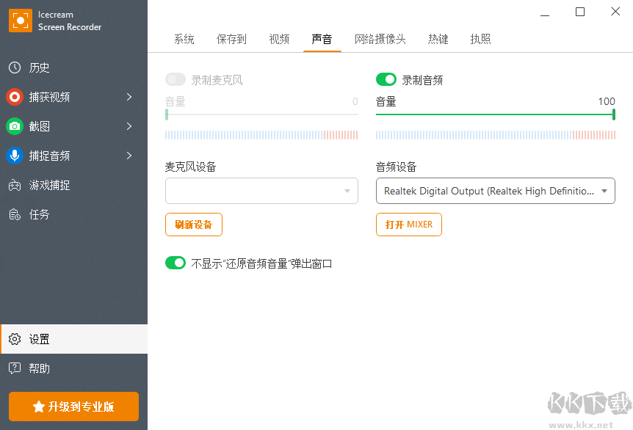This screenshot has height=430, width=633.
Task: Click the Settings gear icon
Action: tap(15, 339)
